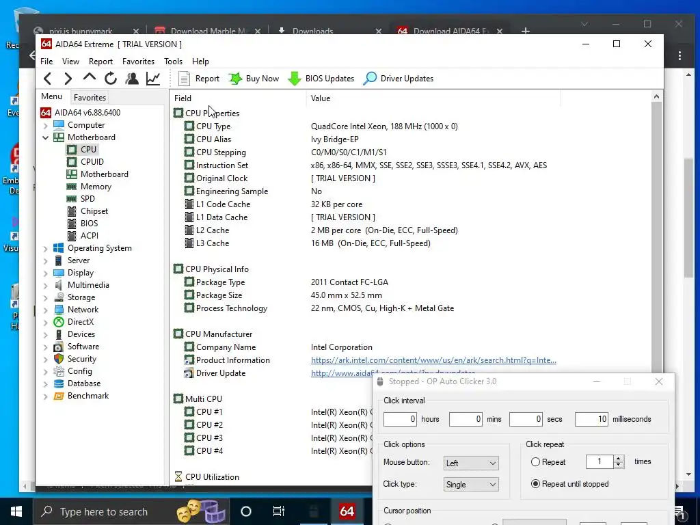Click the Cortana circle on the taskbar
Viewport: 700px width, 525px height.
[246, 511]
